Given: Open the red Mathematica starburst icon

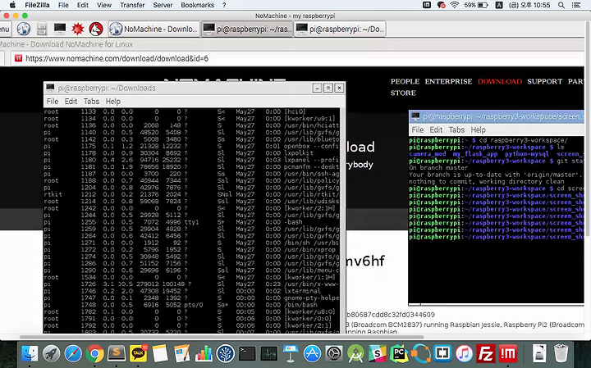Looking at the screenshot, I should [78, 29].
